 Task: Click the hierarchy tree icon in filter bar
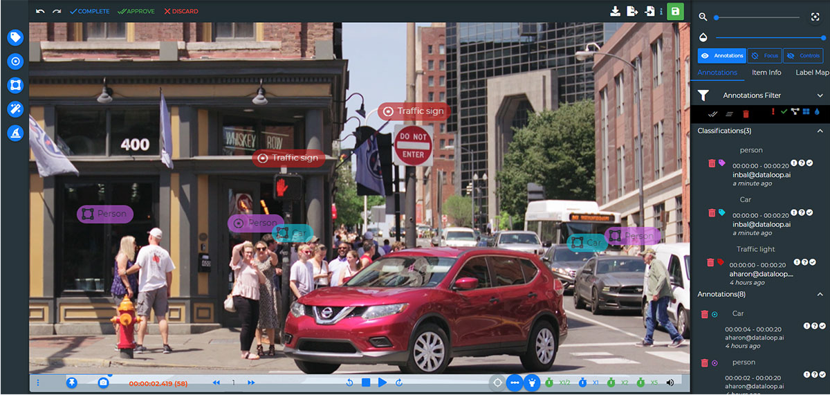[x=795, y=111]
